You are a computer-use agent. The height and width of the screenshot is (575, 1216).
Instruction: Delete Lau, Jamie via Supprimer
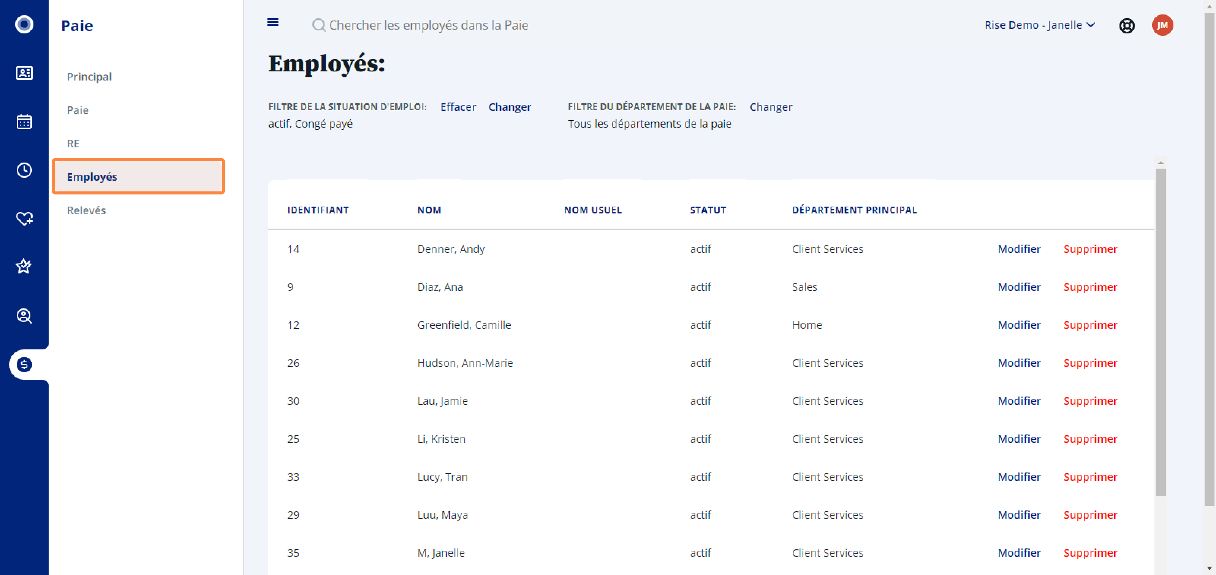click(1090, 401)
